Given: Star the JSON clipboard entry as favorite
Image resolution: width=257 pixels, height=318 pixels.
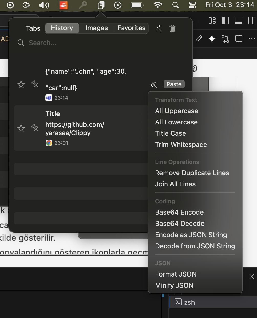Looking at the screenshot, I should [21, 84].
